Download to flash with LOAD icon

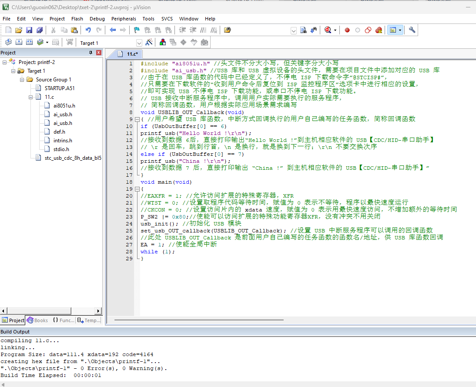click(x=70, y=42)
